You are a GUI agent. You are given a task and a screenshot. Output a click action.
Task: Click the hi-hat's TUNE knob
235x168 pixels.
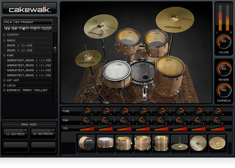[180, 111]
